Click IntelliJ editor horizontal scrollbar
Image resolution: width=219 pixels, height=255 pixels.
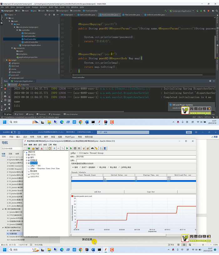pos(138,75)
